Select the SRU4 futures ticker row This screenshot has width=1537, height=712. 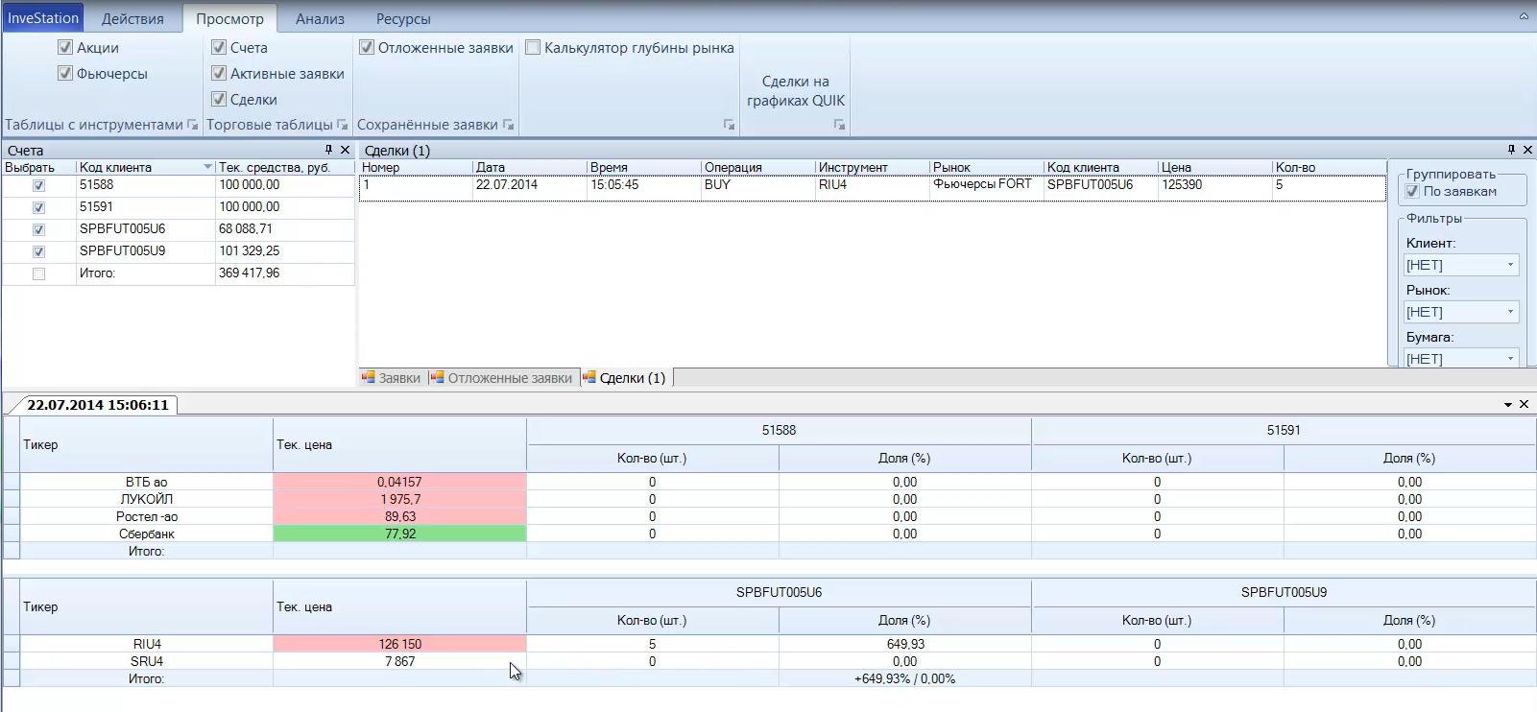147,661
